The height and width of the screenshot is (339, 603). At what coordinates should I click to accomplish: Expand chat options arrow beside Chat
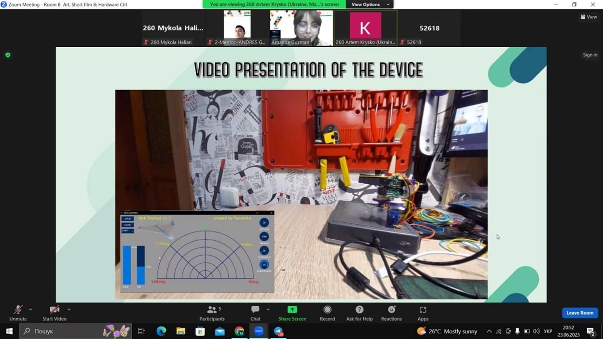[x=268, y=310]
